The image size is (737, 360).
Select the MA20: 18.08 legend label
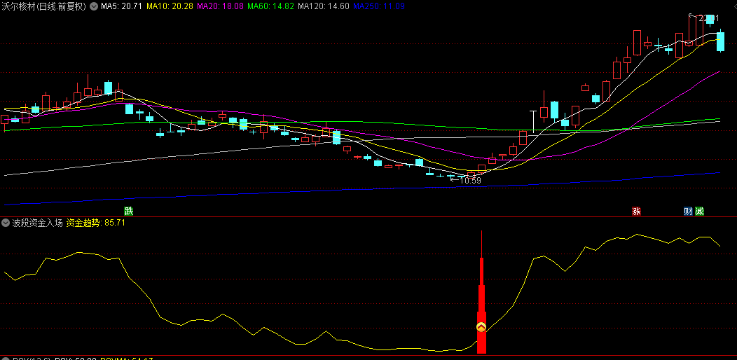click(x=220, y=6)
